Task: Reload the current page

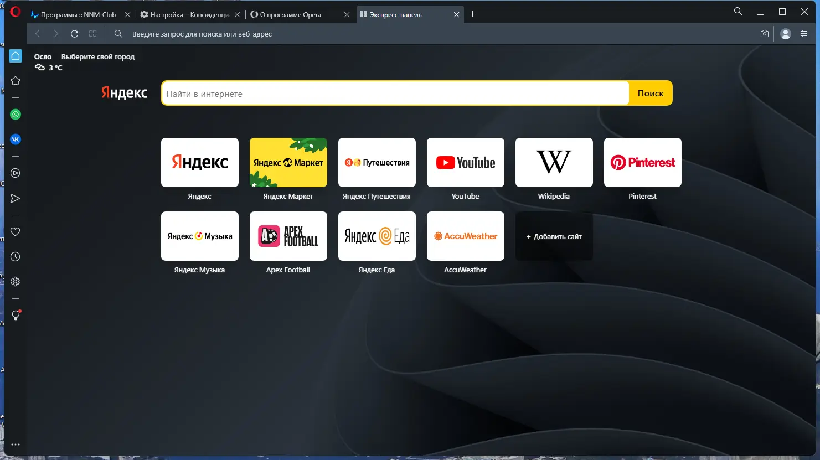Action: pyautogui.click(x=74, y=34)
